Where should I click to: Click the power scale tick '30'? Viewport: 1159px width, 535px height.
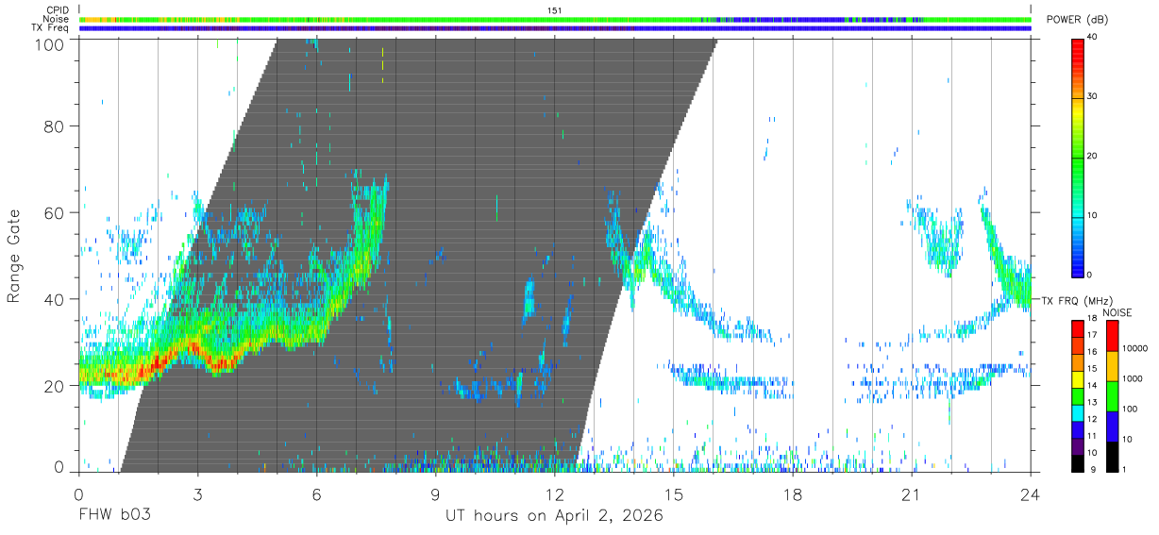(1093, 96)
